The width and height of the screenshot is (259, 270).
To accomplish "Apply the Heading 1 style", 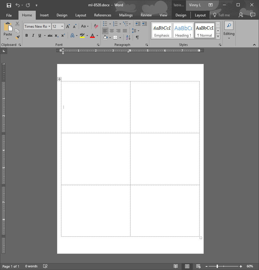I will (x=183, y=31).
